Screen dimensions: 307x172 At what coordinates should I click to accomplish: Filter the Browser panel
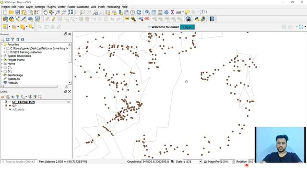[x=12, y=39]
